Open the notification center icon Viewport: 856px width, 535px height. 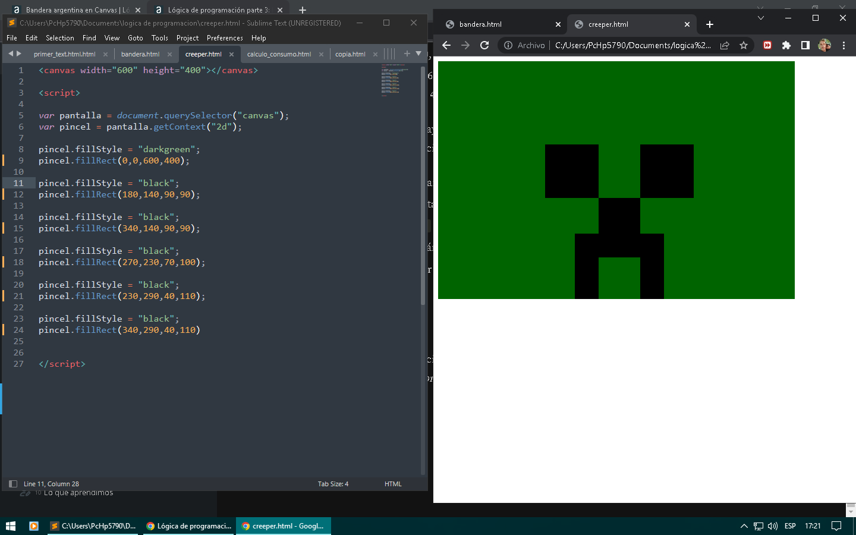pyautogui.click(x=836, y=526)
